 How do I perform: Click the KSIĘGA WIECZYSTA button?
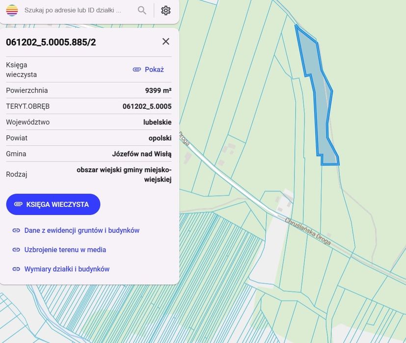click(x=53, y=204)
